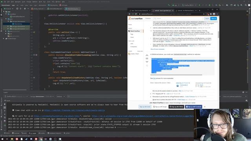Image resolution: width=251 pixels, height=141 pixels.
Task: Open the Build menu
Action: [40, 2]
